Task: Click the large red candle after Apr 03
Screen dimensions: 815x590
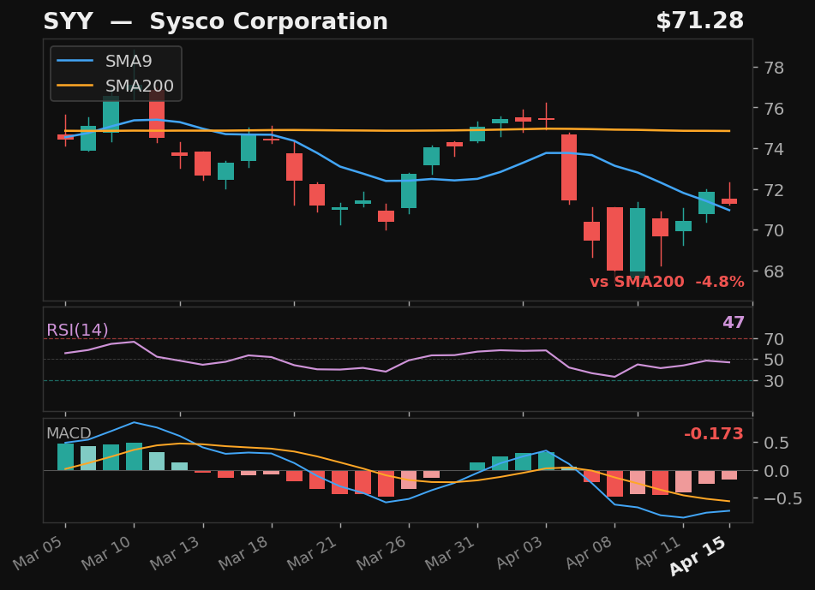Action: point(569,167)
